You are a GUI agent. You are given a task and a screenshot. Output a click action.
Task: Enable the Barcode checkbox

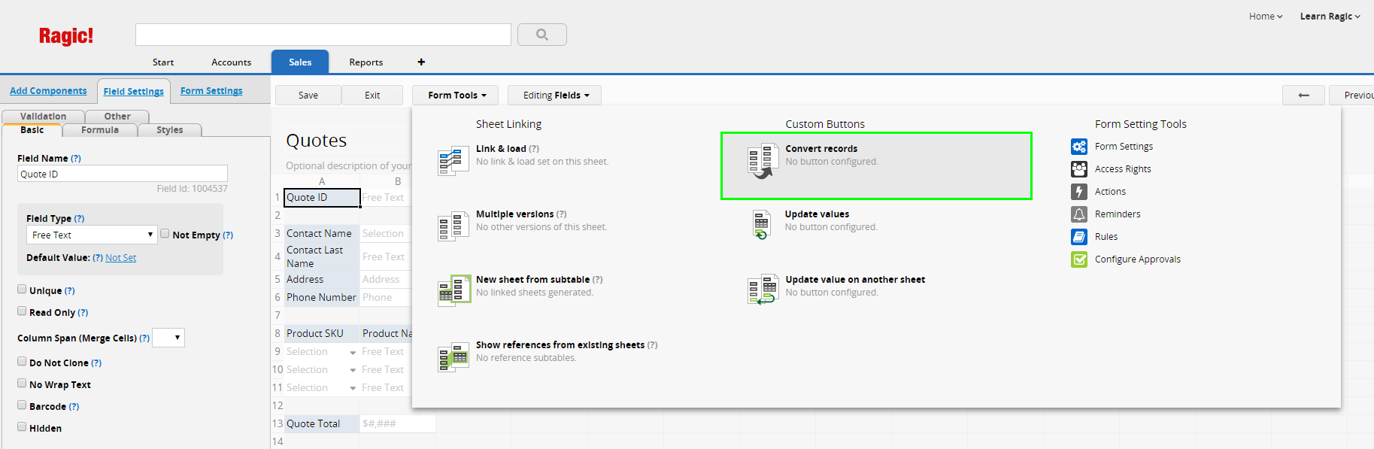click(x=22, y=405)
